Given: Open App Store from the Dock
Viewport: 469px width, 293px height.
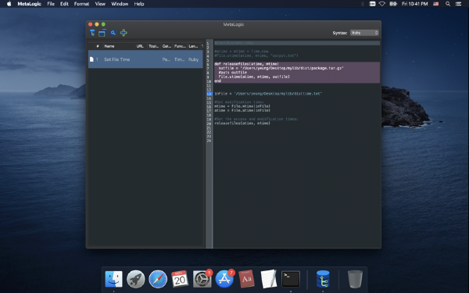Looking at the screenshot, I should coord(224,279).
